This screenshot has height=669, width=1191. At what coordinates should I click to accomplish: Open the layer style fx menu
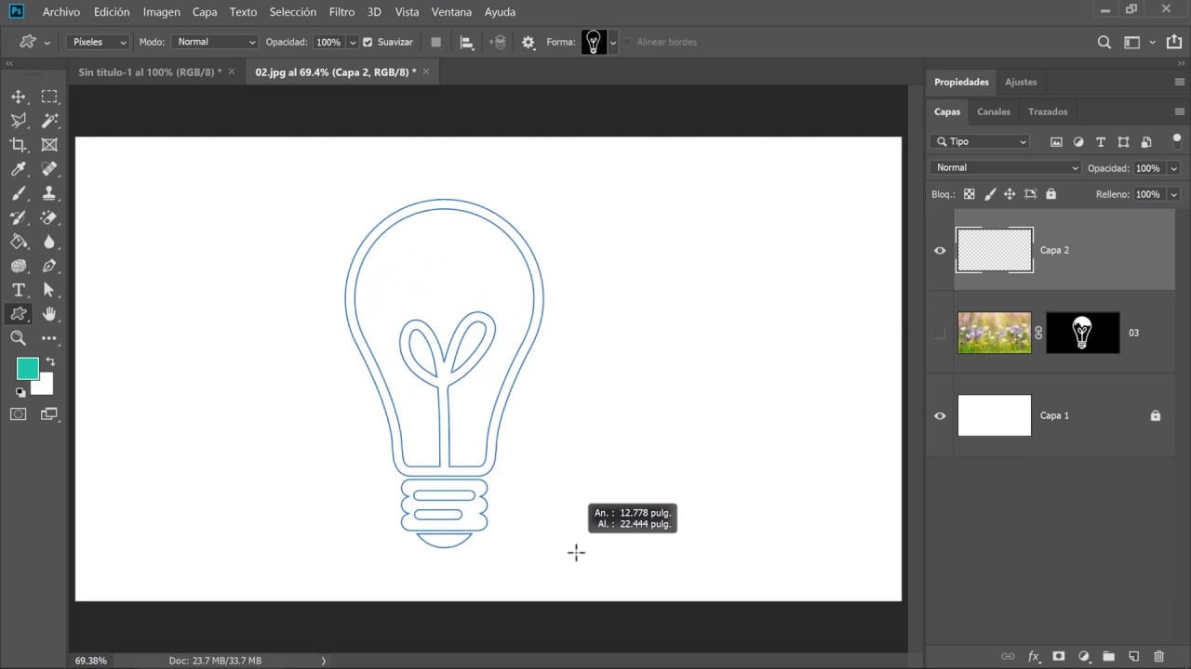pos(1034,656)
